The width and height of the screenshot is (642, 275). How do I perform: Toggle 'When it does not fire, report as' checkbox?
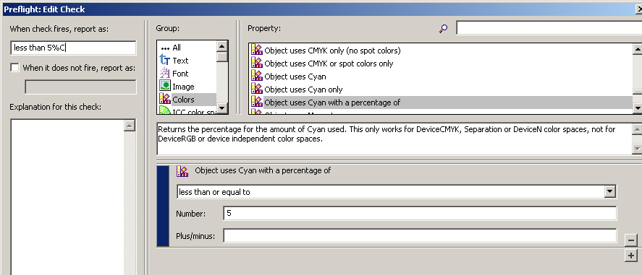coord(14,68)
